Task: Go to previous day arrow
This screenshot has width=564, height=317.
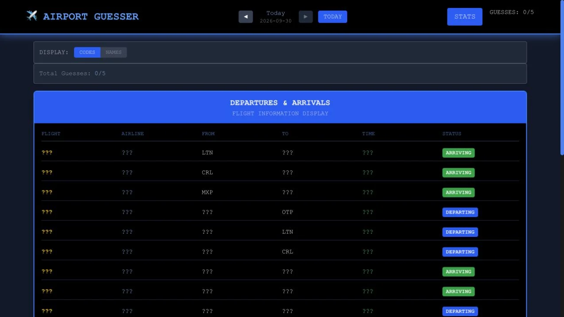Action: coord(246,17)
